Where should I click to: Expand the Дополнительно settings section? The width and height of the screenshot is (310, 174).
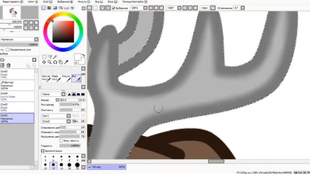43,151
